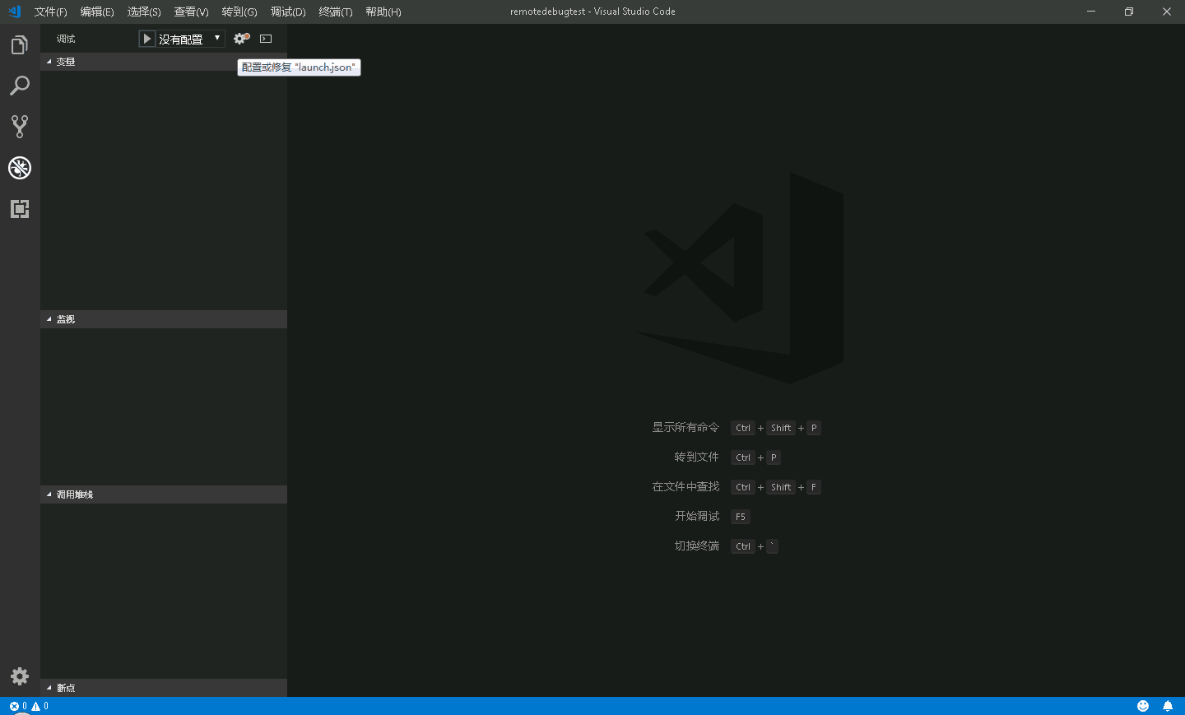Open the Source Control view
Viewport: 1185px width, 715px height.
tap(20, 127)
